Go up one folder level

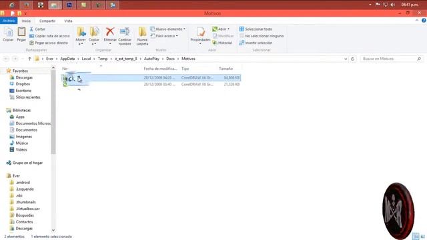(29, 59)
